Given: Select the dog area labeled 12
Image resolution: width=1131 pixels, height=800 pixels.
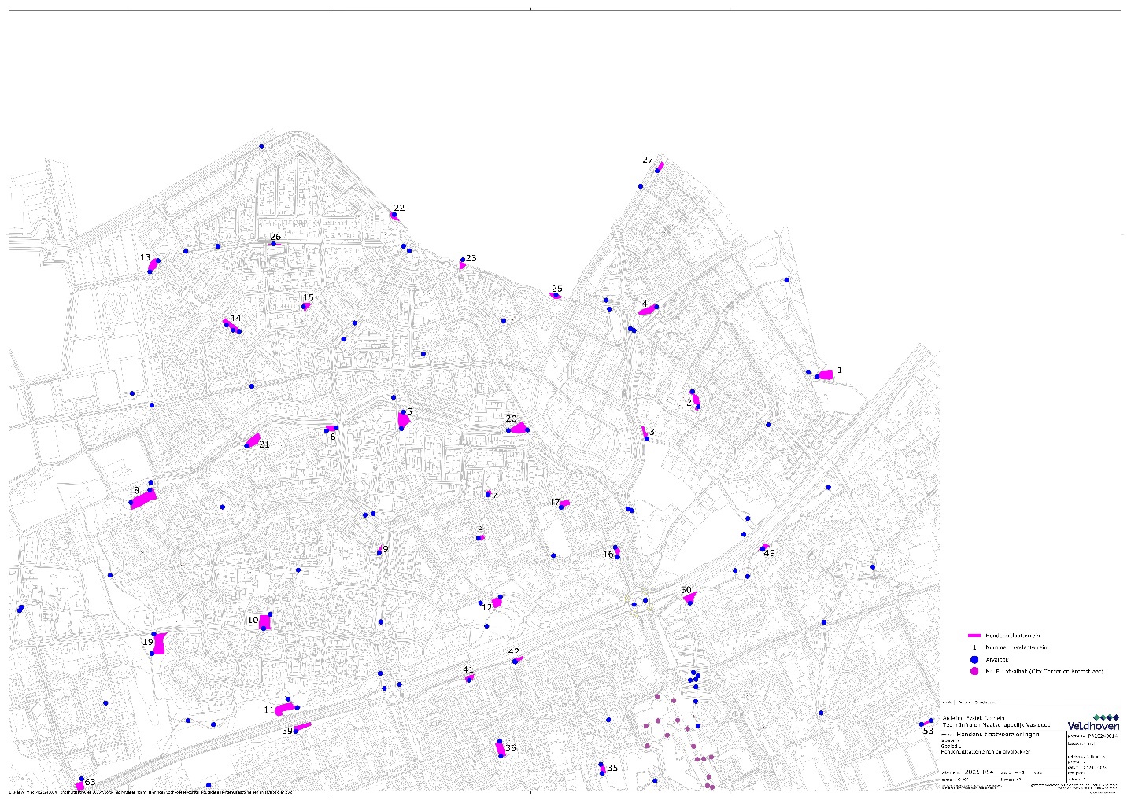Looking at the screenshot, I should (x=497, y=602).
